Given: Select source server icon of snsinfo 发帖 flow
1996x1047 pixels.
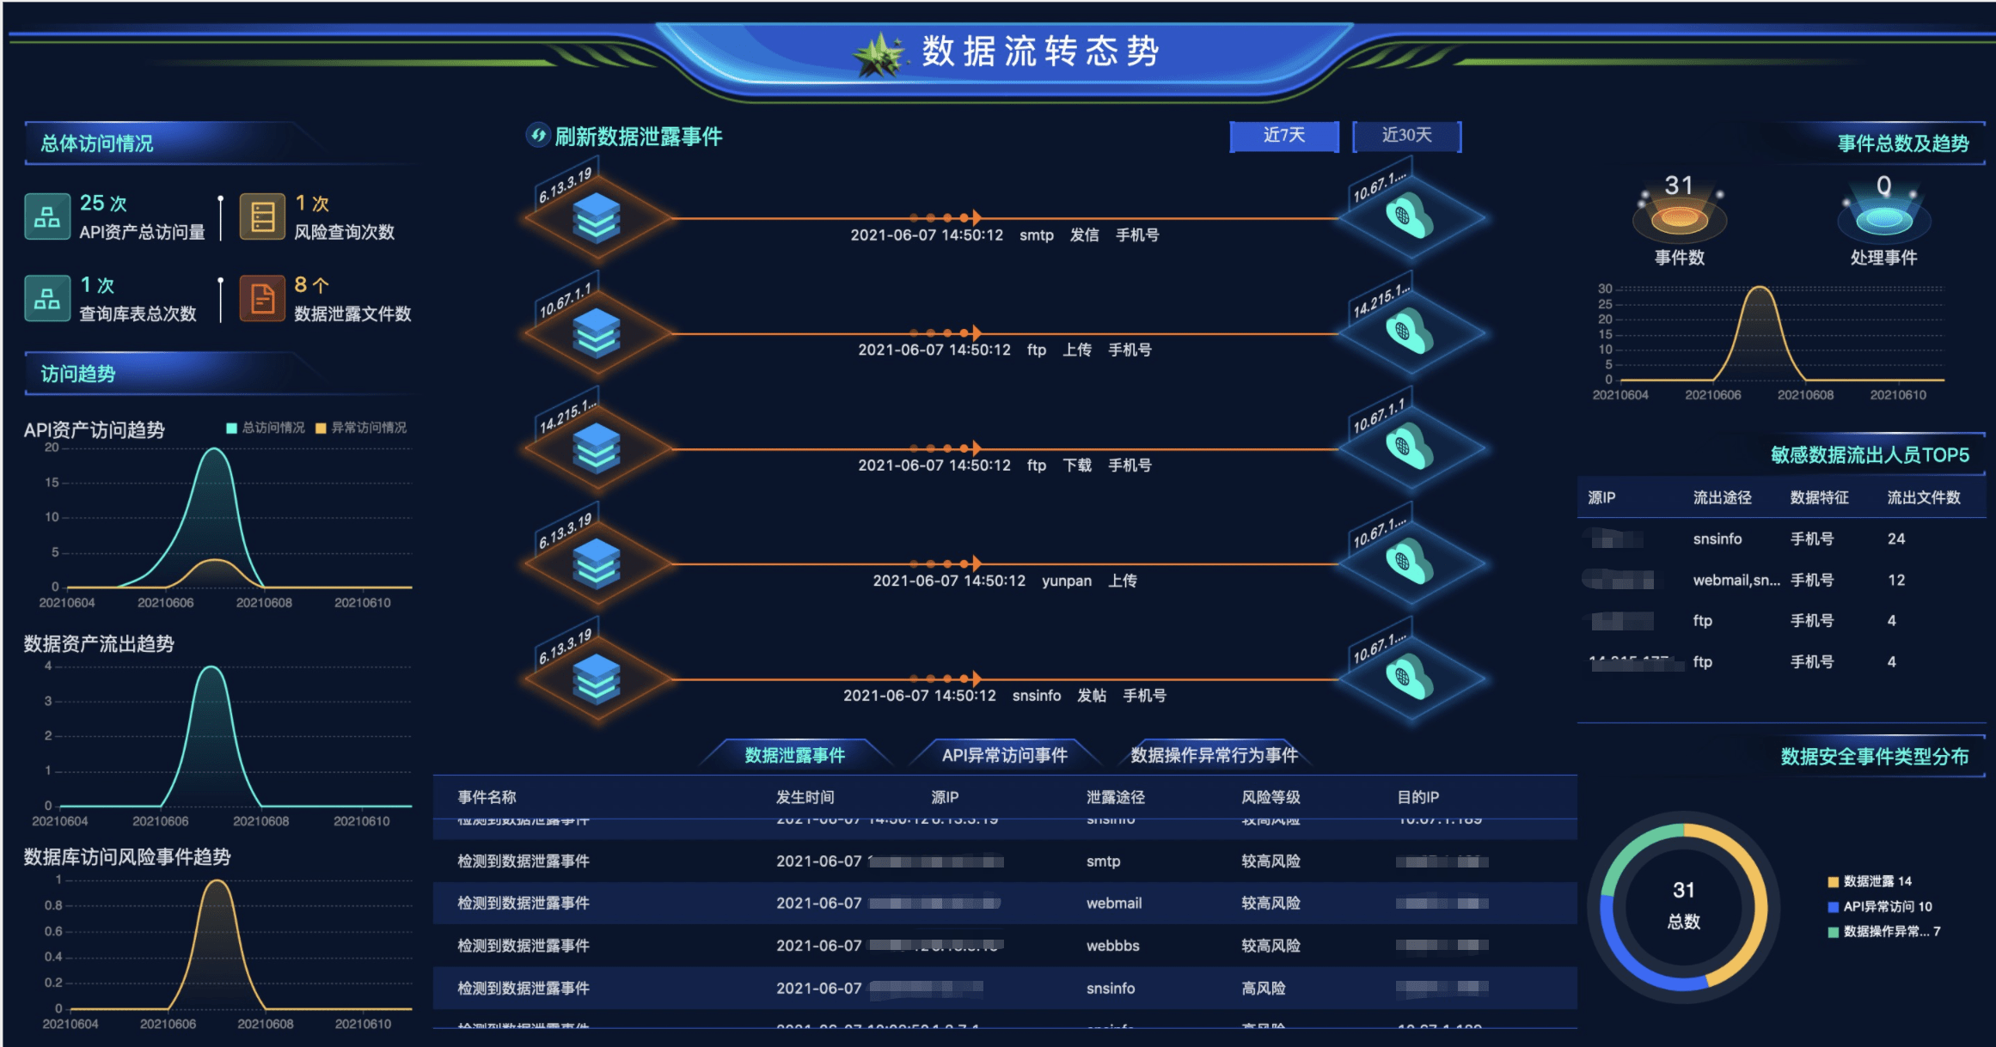Looking at the screenshot, I should click(597, 678).
